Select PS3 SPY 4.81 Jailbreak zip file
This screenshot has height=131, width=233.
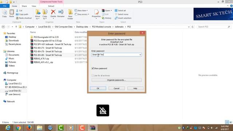click(x=52, y=44)
